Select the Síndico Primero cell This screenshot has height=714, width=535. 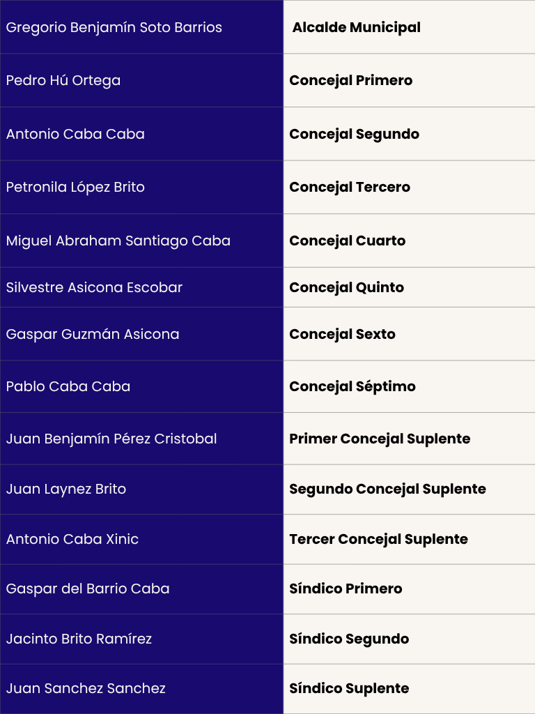tap(346, 589)
